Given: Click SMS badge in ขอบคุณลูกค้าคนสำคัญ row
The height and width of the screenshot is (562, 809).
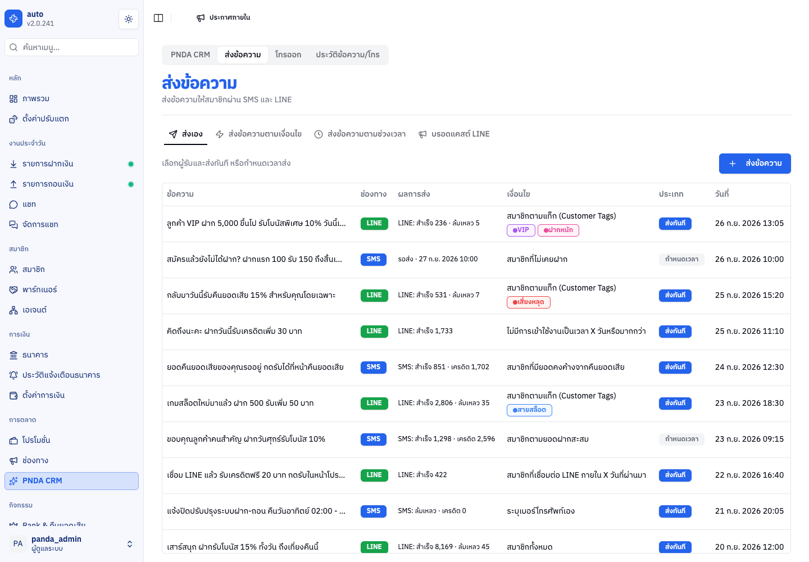Looking at the screenshot, I should pyautogui.click(x=374, y=439).
